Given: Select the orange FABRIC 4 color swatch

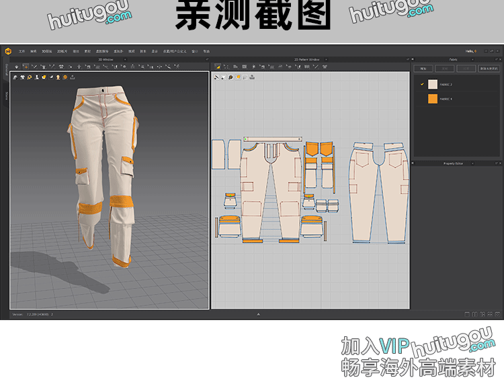Looking at the screenshot, I should [433, 99].
